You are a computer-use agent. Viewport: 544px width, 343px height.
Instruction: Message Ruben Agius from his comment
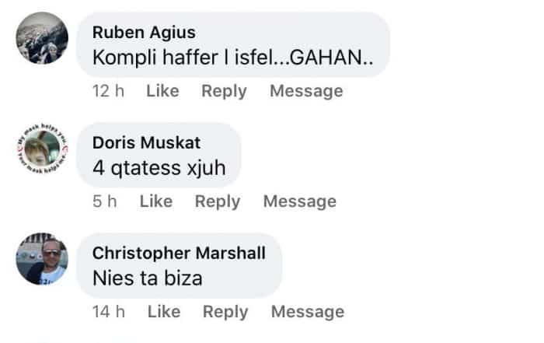(306, 91)
